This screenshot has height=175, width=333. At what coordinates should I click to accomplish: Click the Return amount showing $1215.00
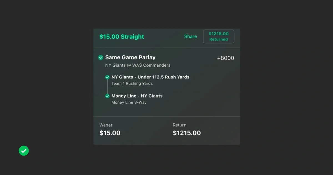click(x=187, y=133)
